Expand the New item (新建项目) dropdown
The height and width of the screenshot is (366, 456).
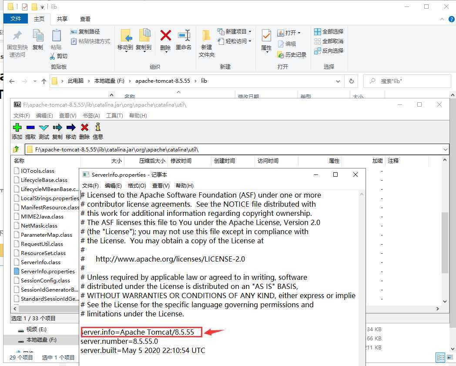(250, 31)
